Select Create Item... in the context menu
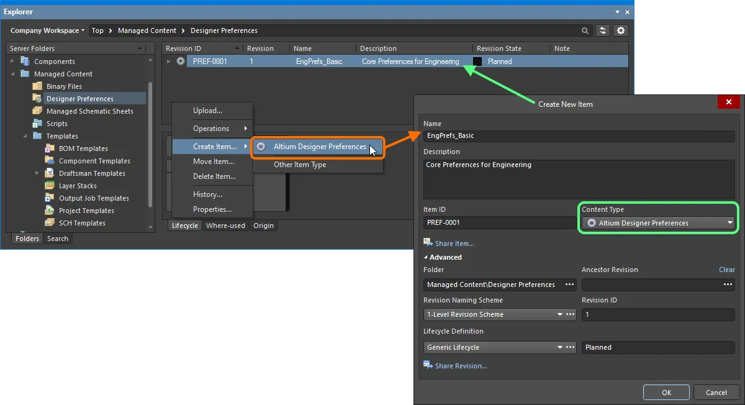 212,147
